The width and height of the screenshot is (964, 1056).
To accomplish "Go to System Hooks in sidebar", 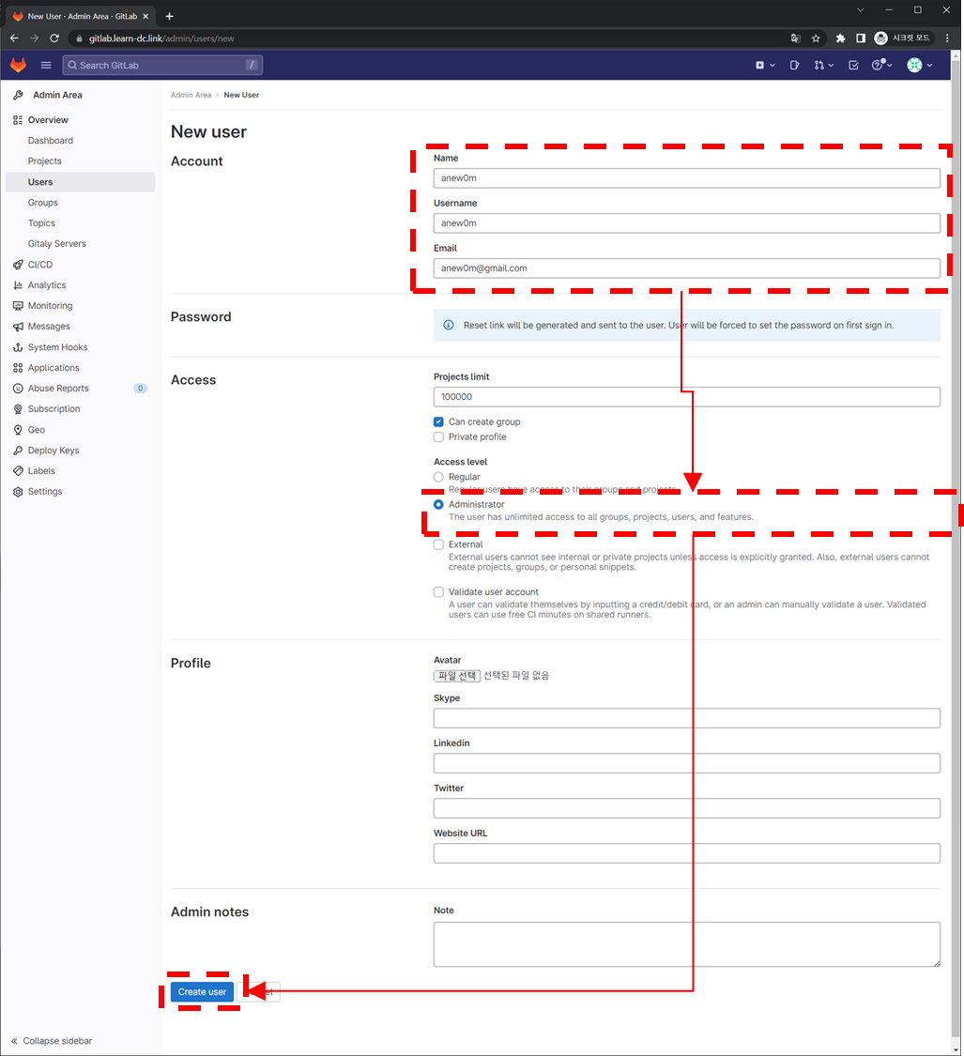I will 57,347.
